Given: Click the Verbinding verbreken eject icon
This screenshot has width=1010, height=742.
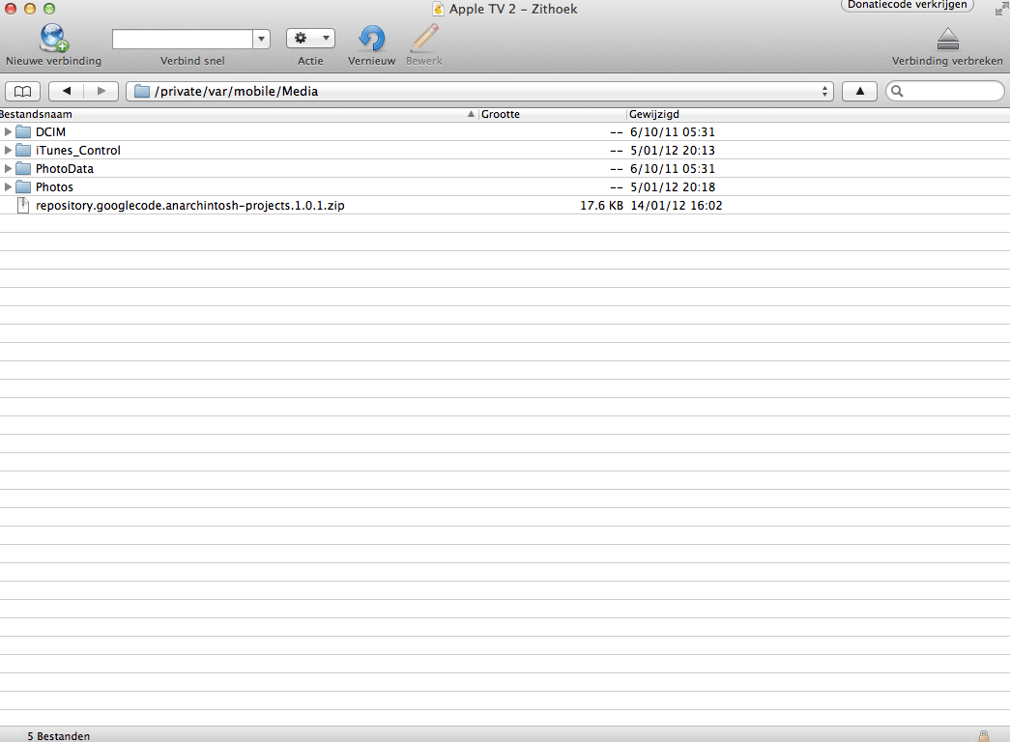Looking at the screenshot, I should pyautogui.click(x=947, y=40).
